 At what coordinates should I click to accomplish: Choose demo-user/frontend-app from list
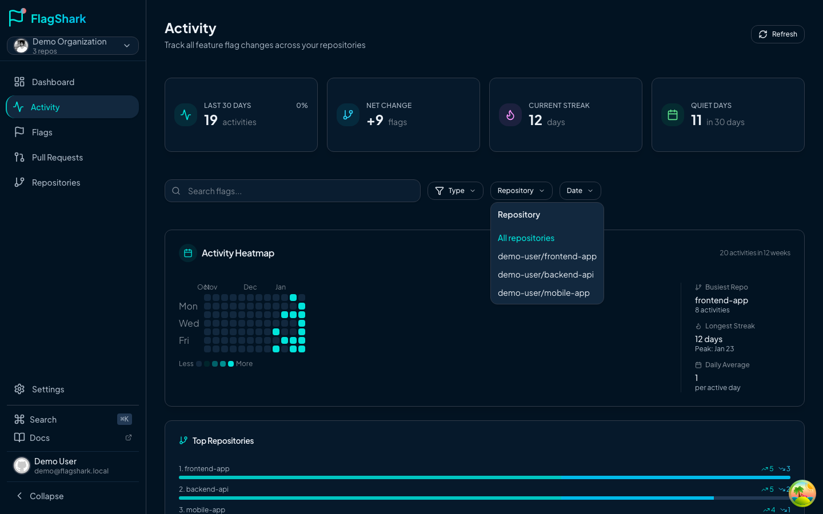(x=546, y=256)
